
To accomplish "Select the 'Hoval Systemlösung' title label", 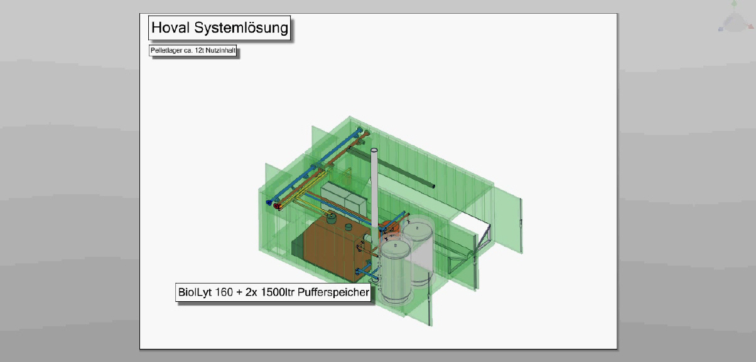I will tap(220, 28).
